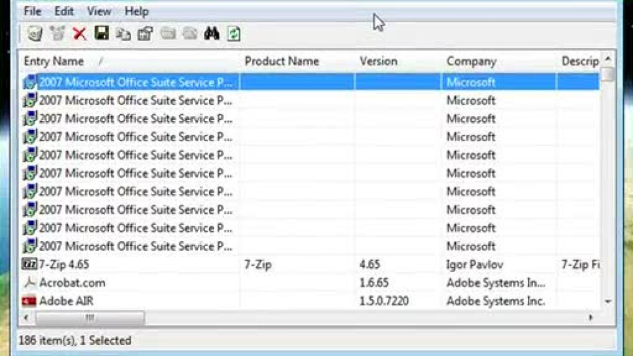Open the Properties toolbar icon
Viewport: 633px width, 356px height.
pyautogui.click(x=145, y=34)
